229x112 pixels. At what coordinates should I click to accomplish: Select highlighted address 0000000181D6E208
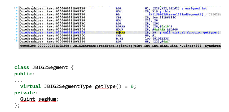(x=71, y=32)
